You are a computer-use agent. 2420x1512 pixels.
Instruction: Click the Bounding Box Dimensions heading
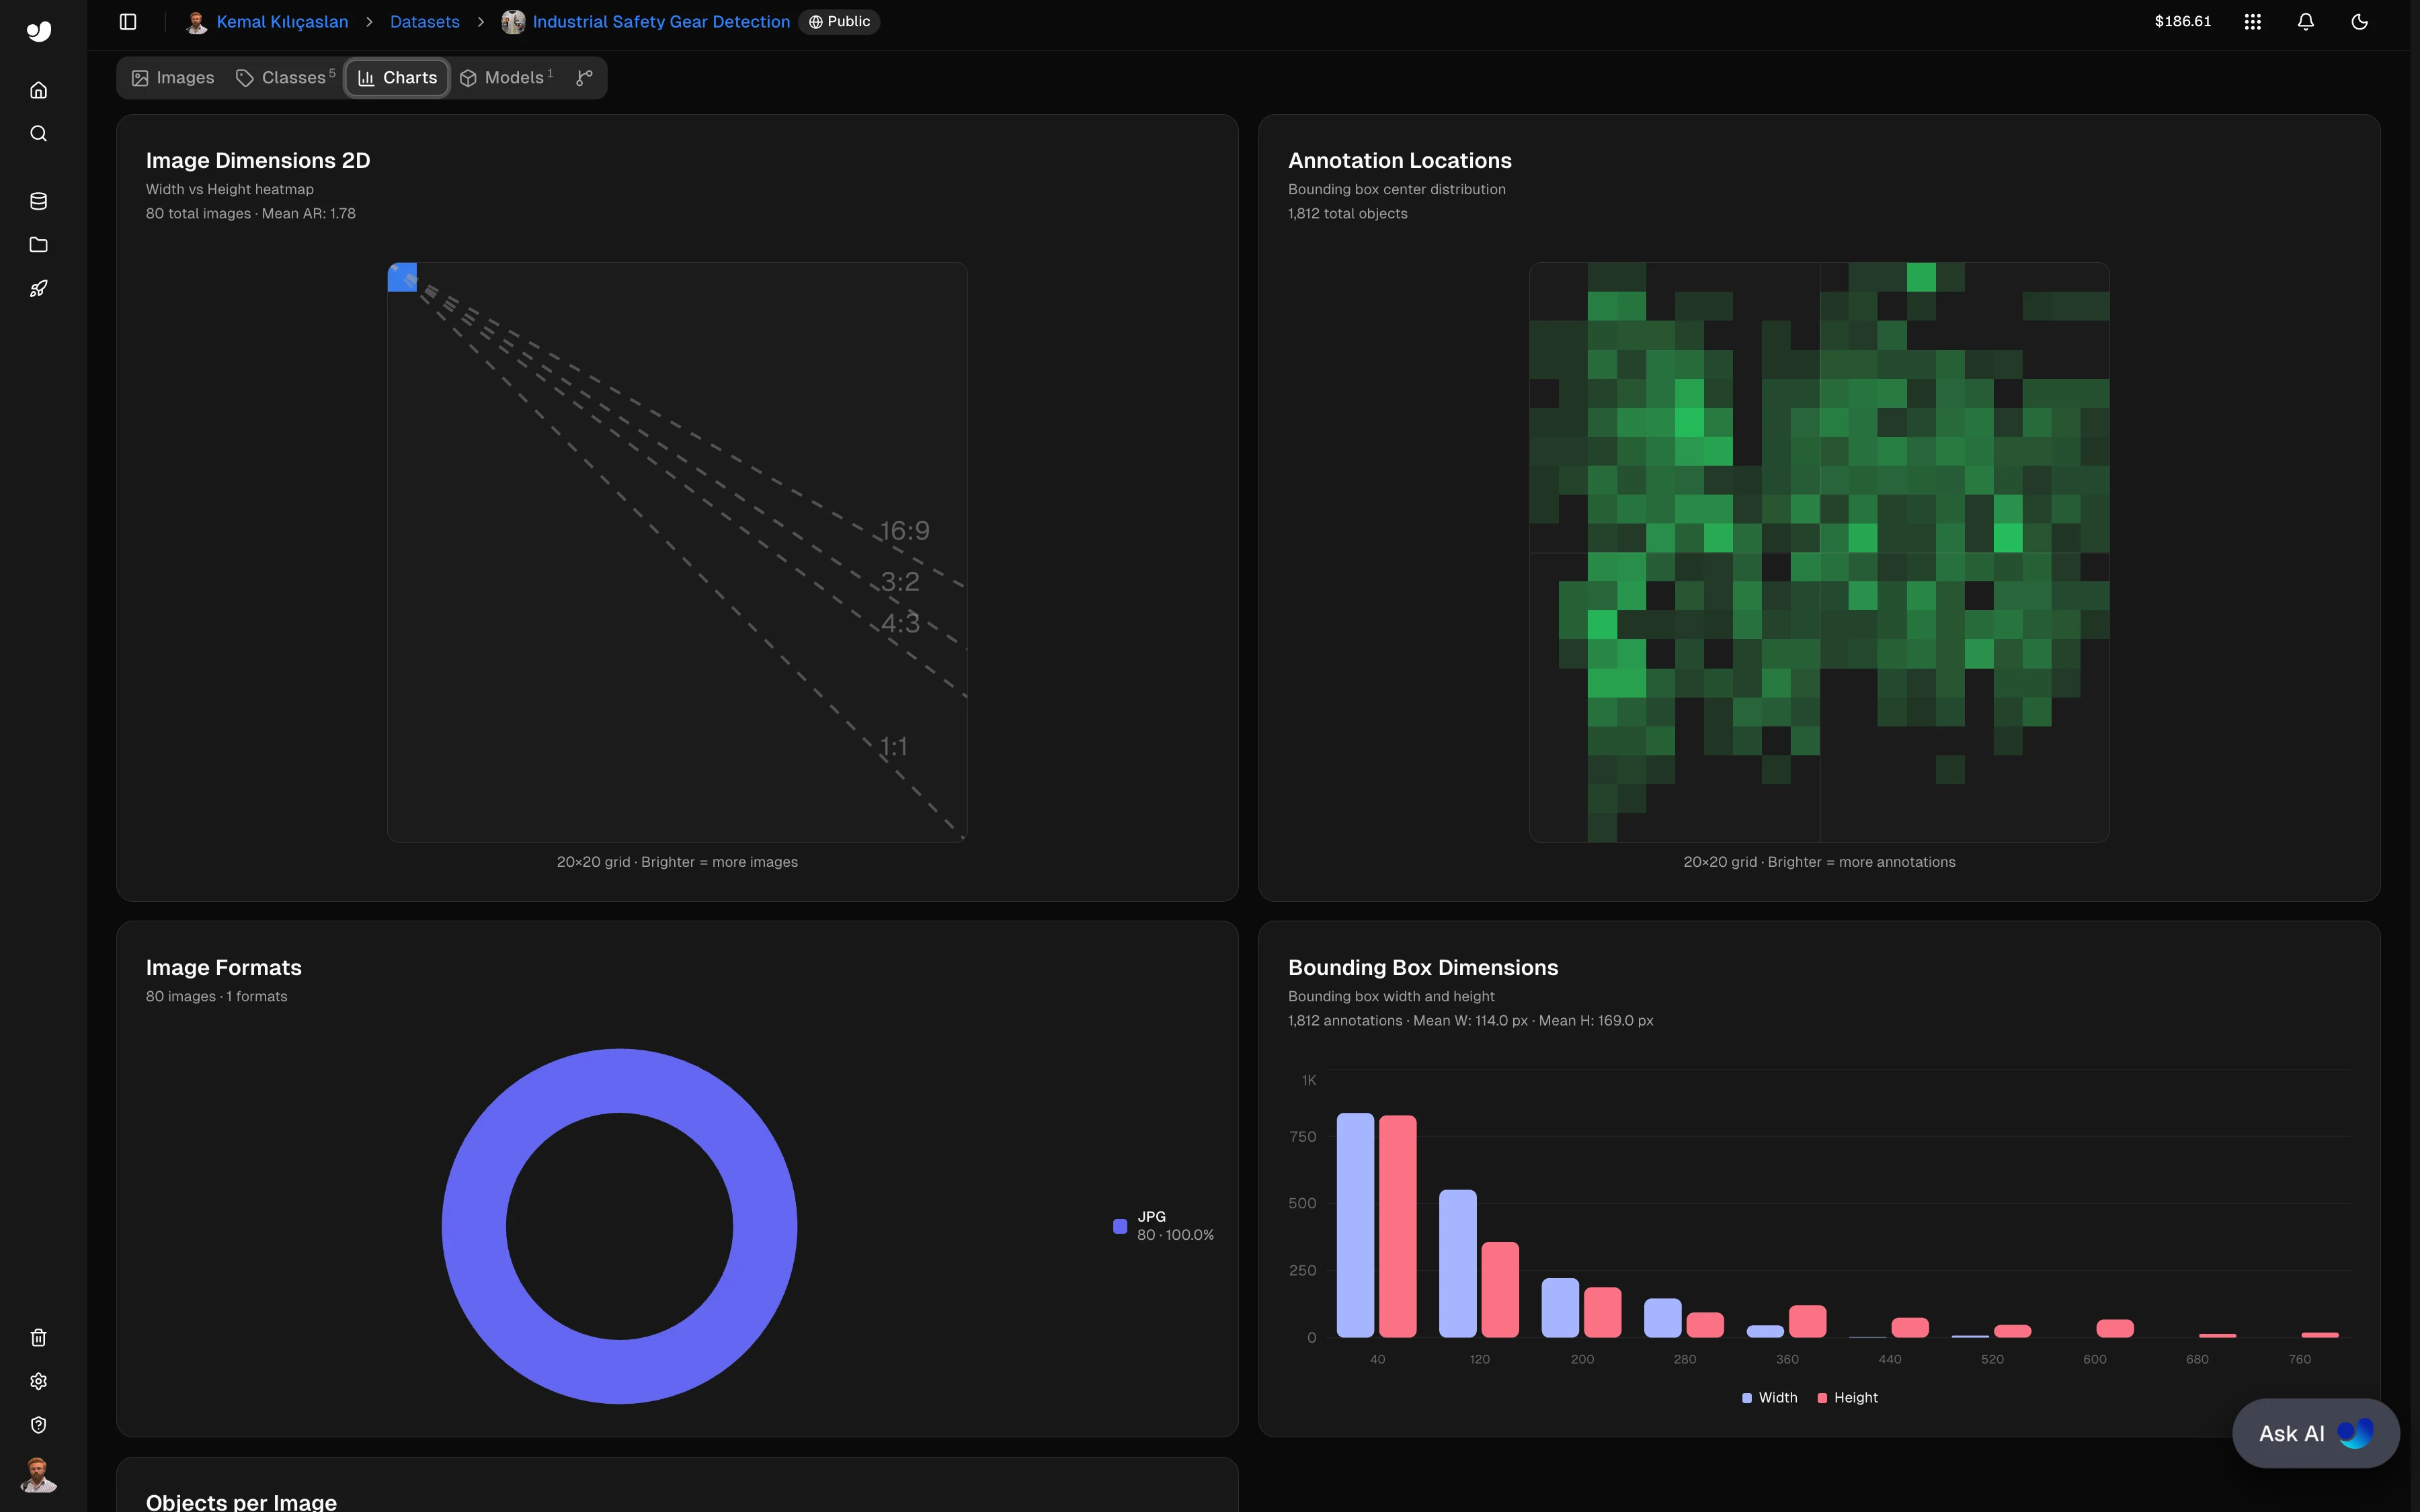(x=1423, y=968)
